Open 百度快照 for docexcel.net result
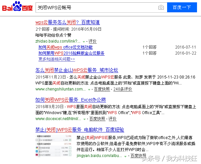201x164 pixels. [x=97, y=119]
